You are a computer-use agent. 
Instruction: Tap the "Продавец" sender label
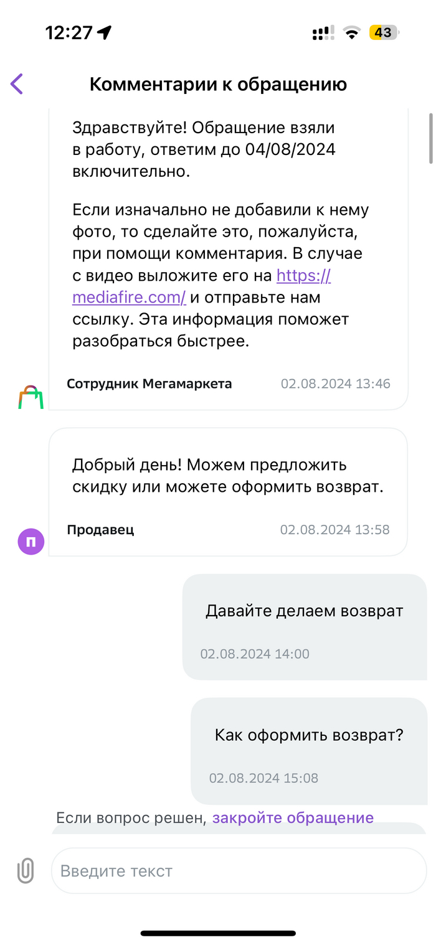coord(100,530)
